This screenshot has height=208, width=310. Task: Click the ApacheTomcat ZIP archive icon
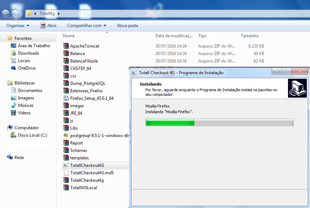point(66,46)
